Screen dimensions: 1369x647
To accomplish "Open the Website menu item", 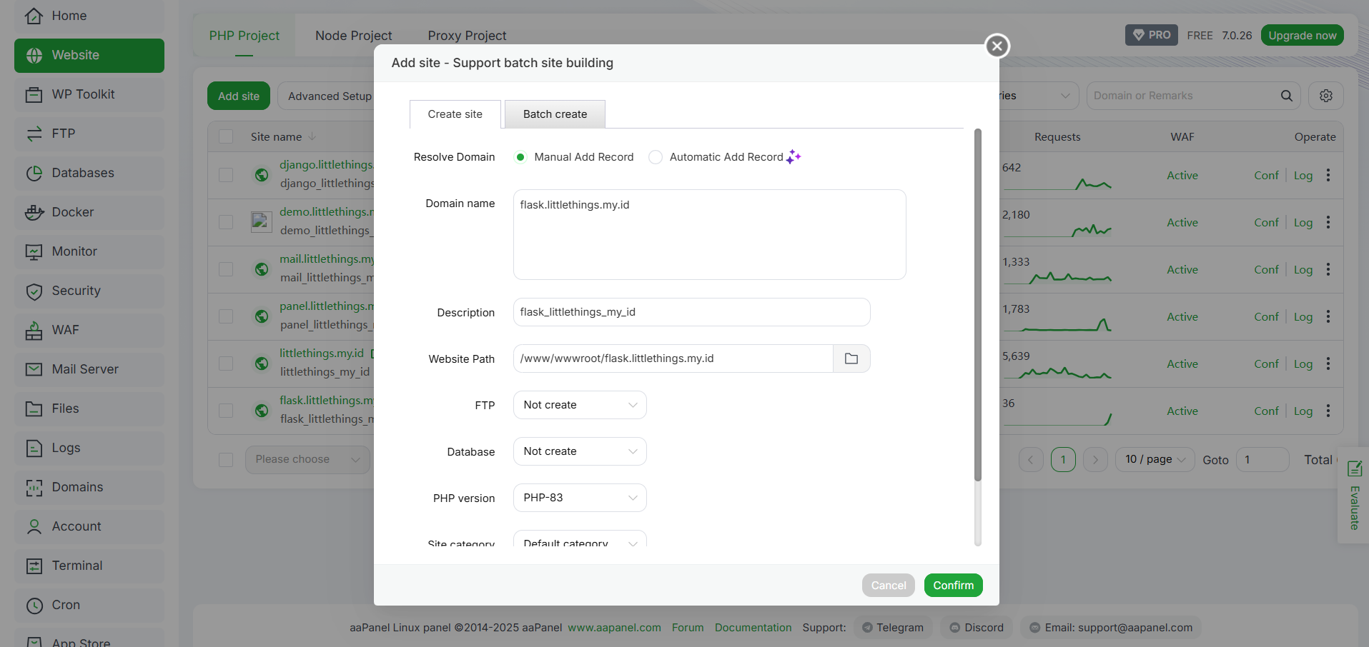I will pyautogui.click(x=89, y=55).
